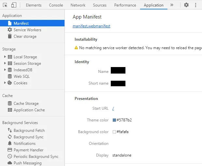Show more DevTools tabs chevron
The image size is (202, 166).
[x=172, y=5]
